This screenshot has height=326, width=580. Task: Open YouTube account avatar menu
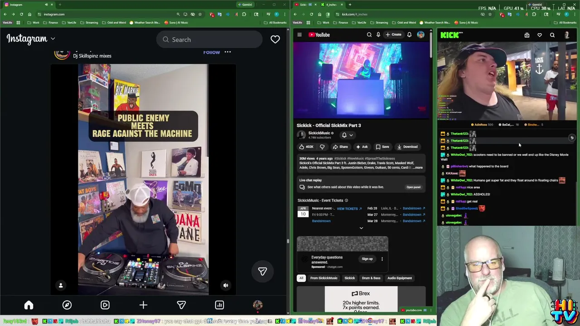pos(420,35)
